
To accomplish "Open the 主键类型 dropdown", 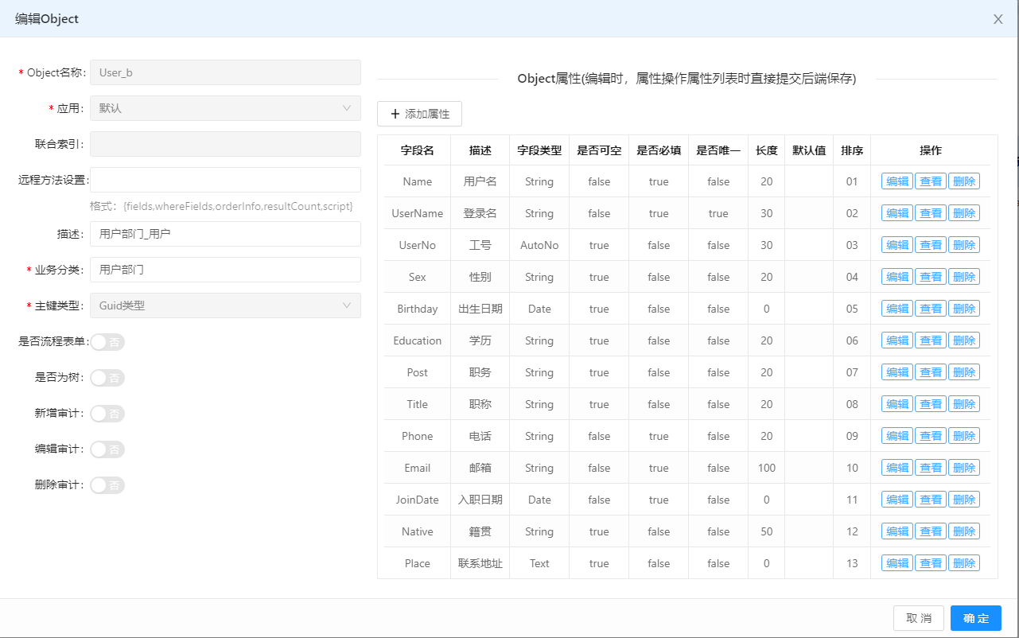I will pyautogui.click(x=225, y=305).
